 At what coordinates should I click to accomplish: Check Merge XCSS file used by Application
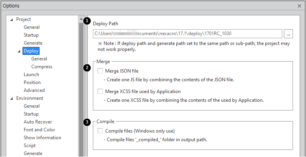[100, 92]
